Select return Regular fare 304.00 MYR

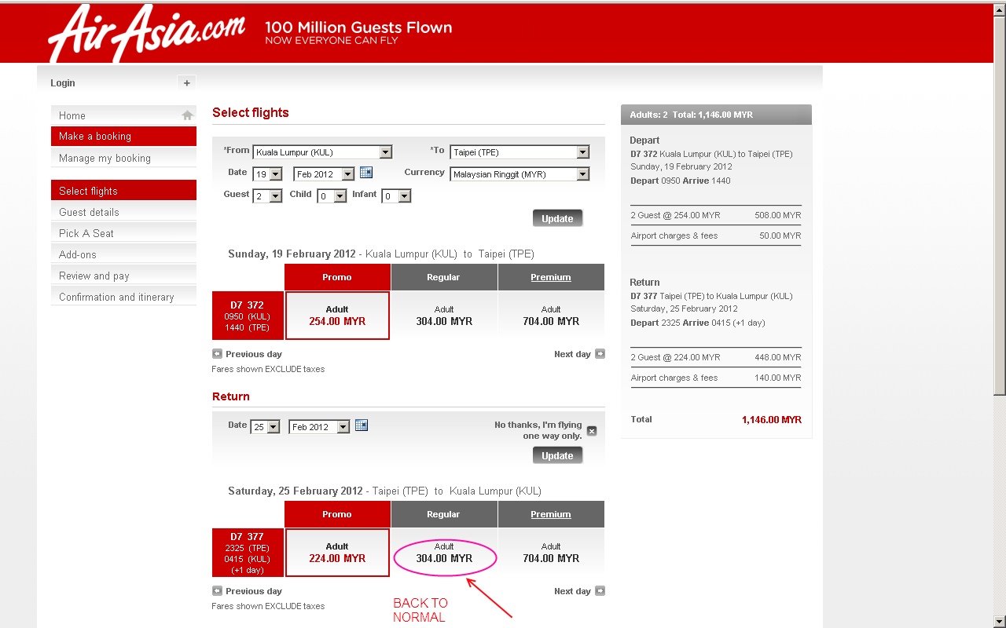[x=444, y=553]
